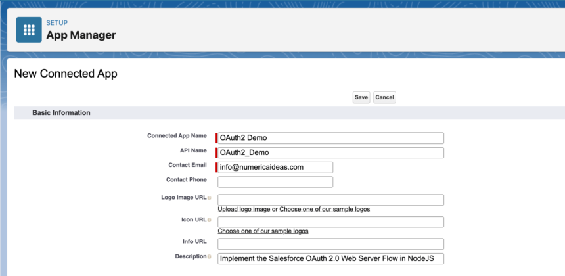Image resolution: width=565 pixels, height=276 pixels.
Task: Choose a sample logo under Icon URL
Action: pos(263,231)
